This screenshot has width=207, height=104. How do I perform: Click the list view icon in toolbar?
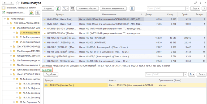132,8
